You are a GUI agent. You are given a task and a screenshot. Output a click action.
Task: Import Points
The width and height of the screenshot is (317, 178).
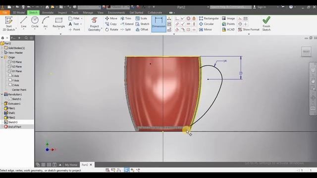[x=228, y=24]
